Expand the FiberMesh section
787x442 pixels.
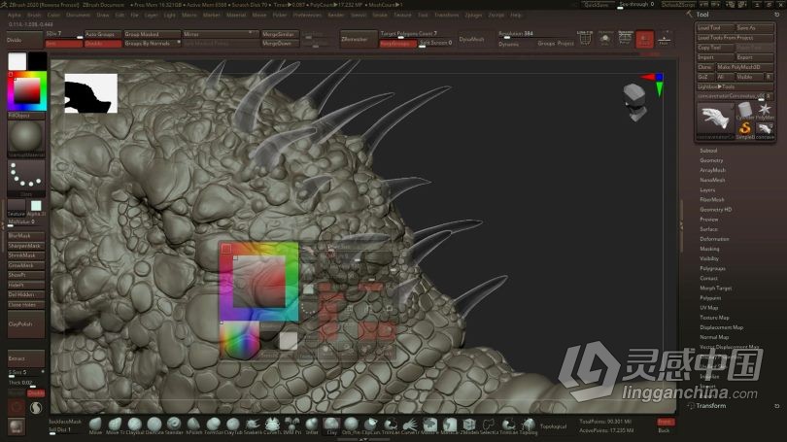click(712, 200)
